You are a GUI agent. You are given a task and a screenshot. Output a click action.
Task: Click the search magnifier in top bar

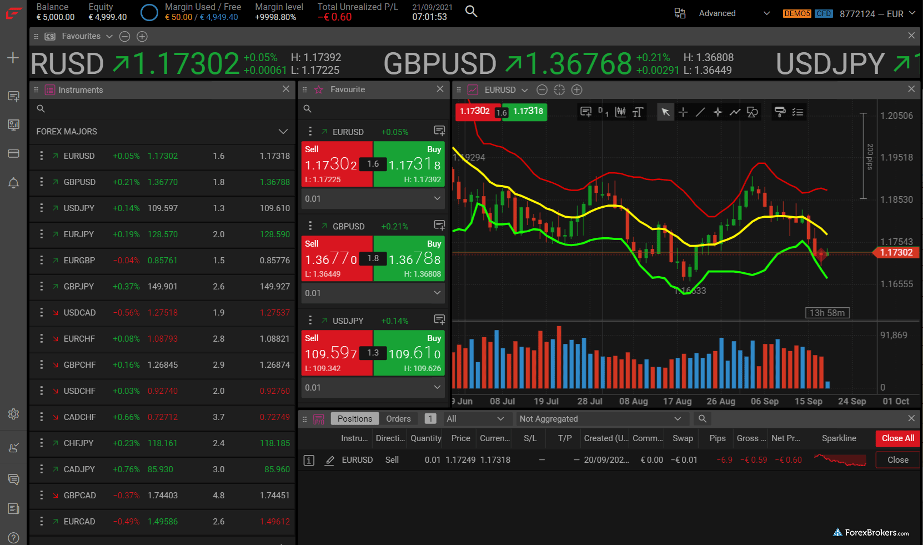point(471,11)
